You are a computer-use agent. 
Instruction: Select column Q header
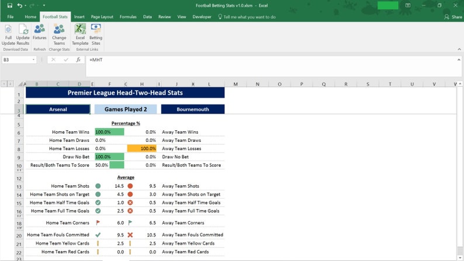coord(324,84)
